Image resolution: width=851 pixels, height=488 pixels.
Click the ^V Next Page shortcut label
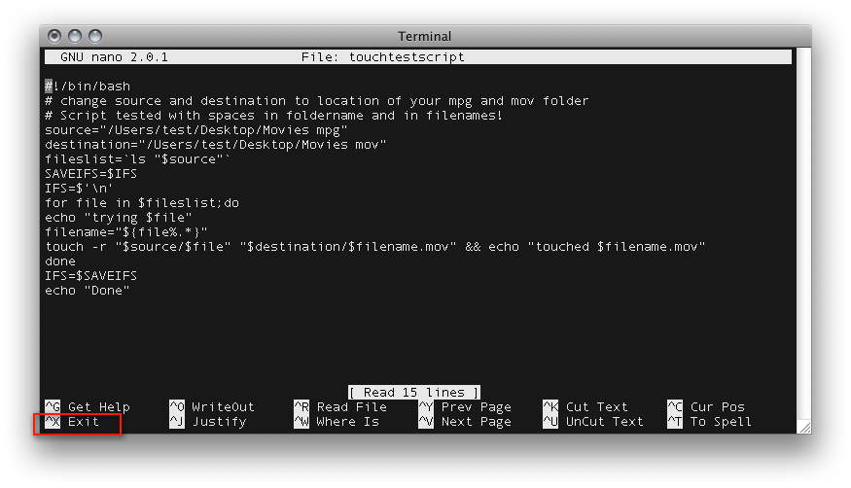(x=465, y=421)
